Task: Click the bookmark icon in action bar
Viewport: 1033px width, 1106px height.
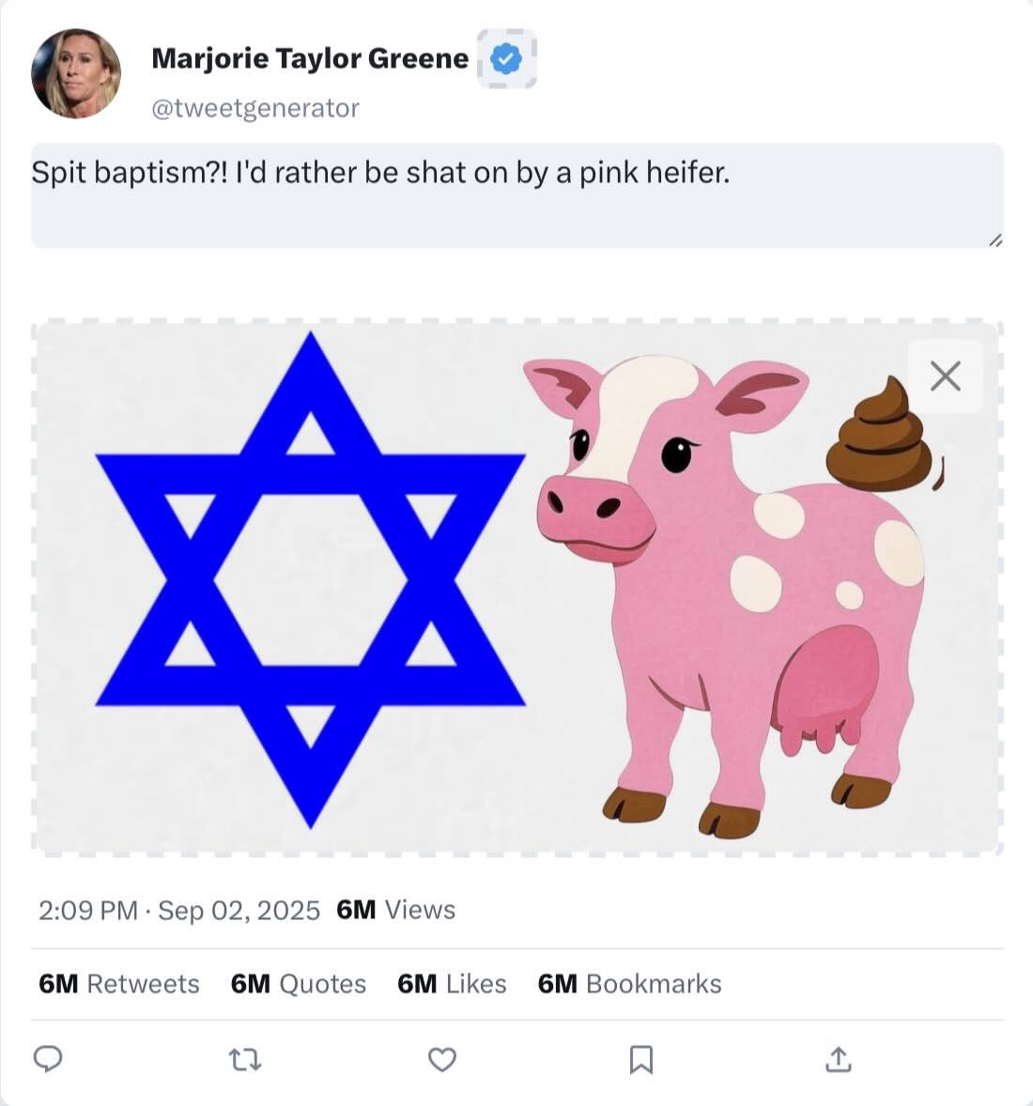Action: (x=640, y=1060)
